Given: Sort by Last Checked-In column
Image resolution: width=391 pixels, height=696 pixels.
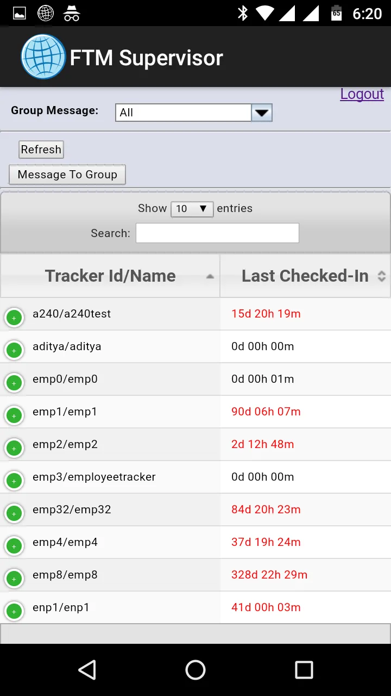Looking at the screenshot, I should click(x=305, y=276).
